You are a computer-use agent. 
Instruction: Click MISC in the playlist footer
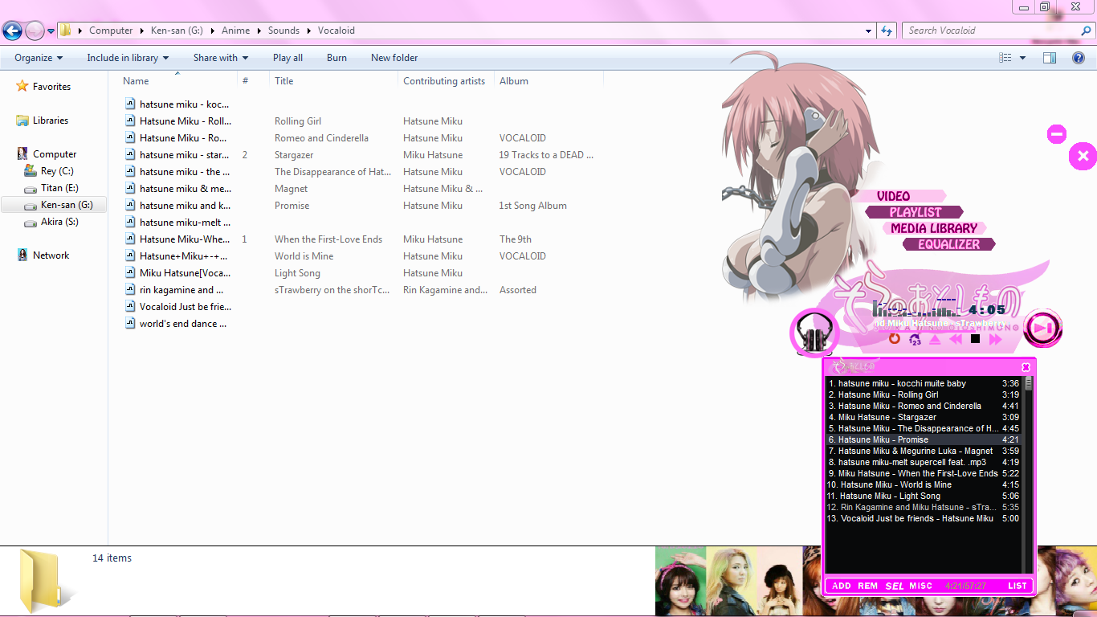921,586
